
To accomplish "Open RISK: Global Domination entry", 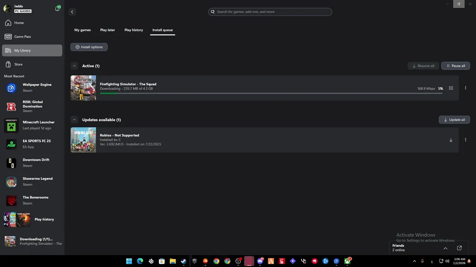I will click(x=32, y=106).
